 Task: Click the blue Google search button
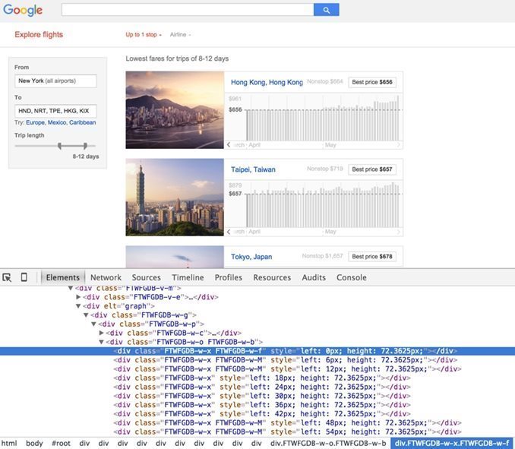pyautogui.click(x=326, y=10)
